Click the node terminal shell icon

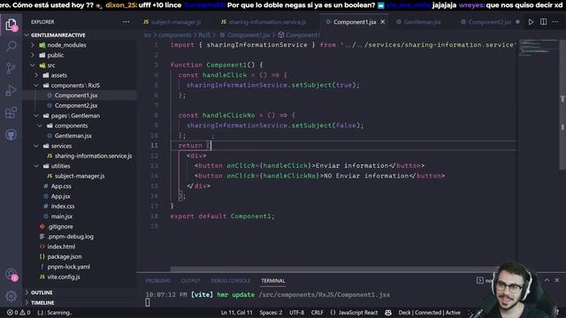pyautogui.click(x=479, y=280)
